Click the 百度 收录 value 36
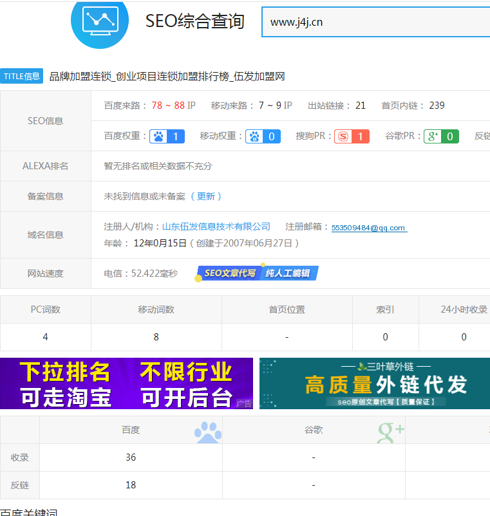The image size is (490, 516). point(131,457)
